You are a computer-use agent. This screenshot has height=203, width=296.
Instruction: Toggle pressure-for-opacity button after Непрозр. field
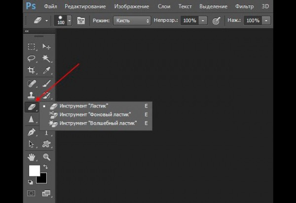216,21
